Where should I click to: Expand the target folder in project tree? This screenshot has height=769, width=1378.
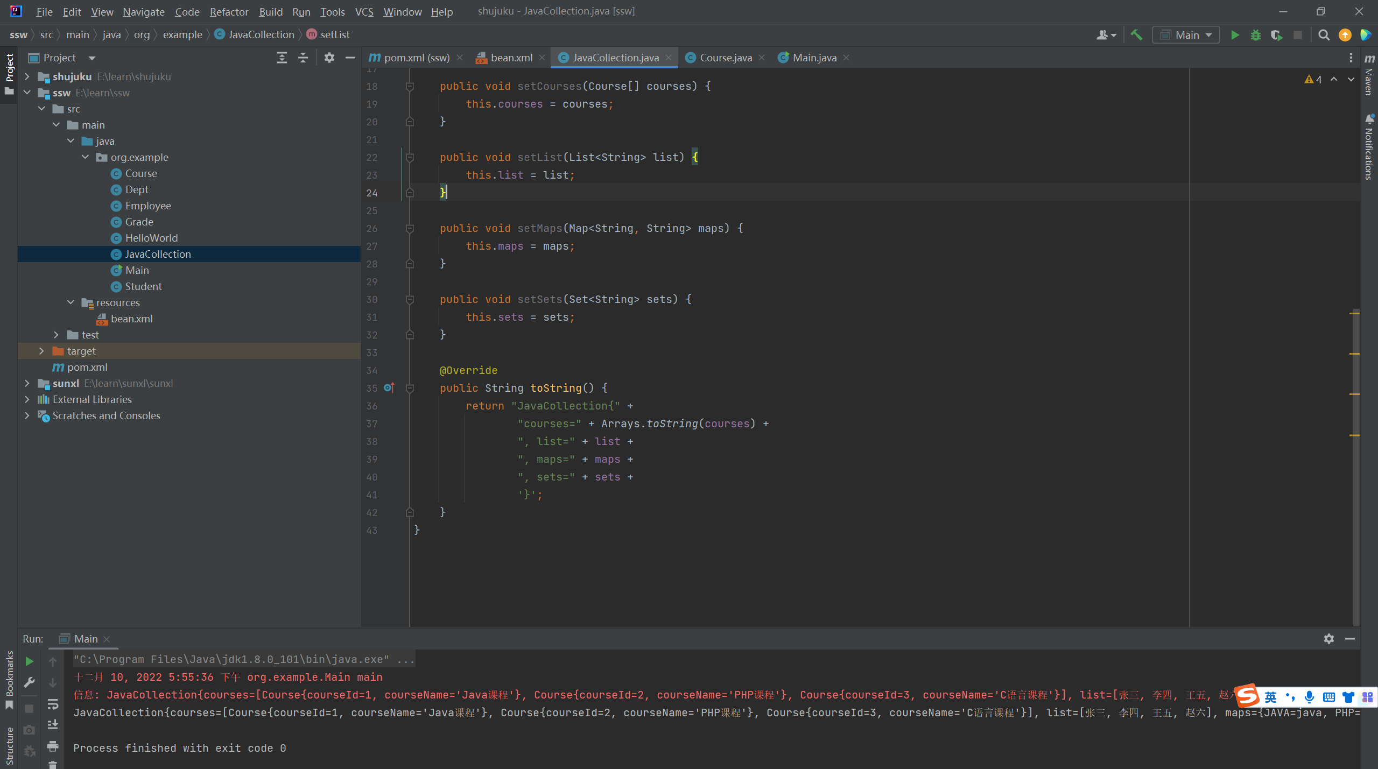[41, 351]
